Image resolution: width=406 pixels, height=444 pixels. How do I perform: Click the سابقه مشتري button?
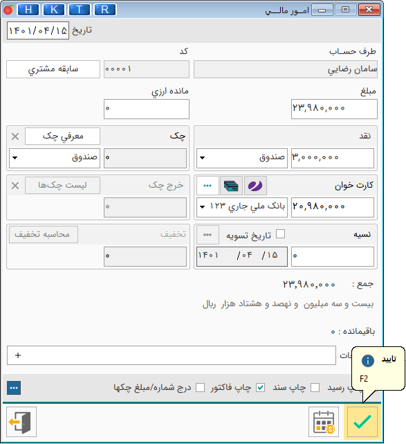coord(53,69)
